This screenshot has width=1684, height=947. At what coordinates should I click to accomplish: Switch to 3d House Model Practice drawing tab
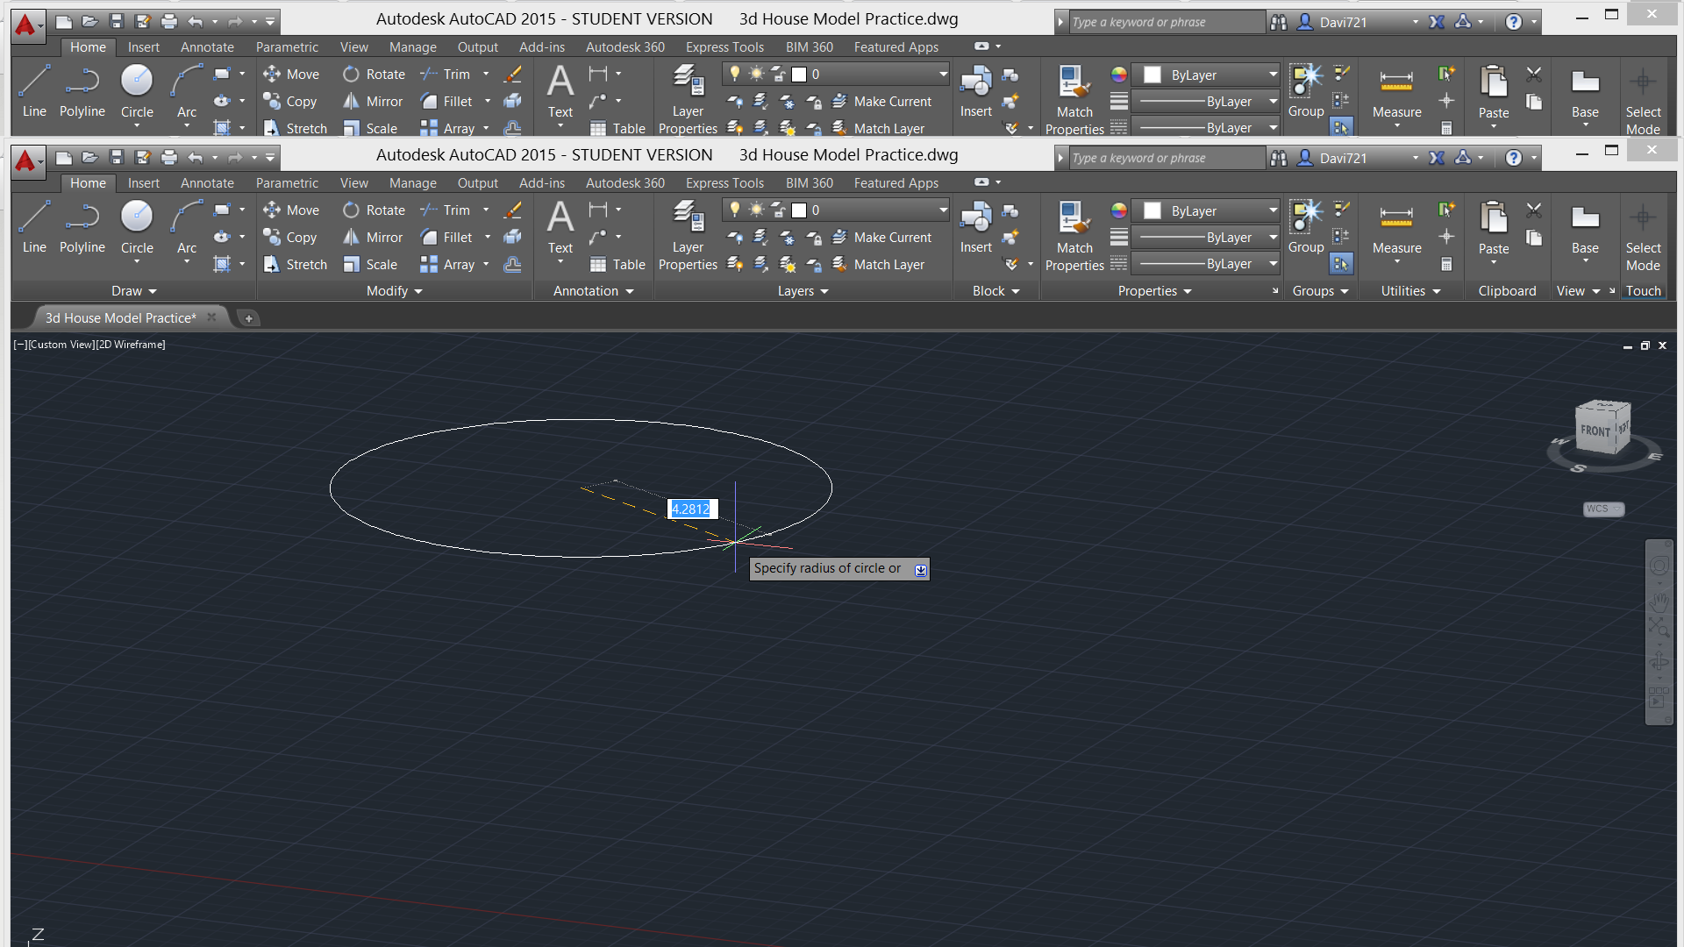121,317
